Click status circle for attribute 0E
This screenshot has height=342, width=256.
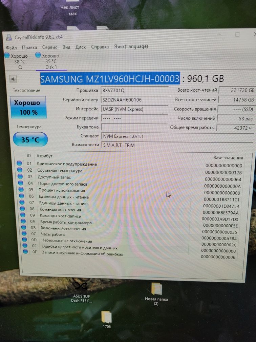(25, 245)
